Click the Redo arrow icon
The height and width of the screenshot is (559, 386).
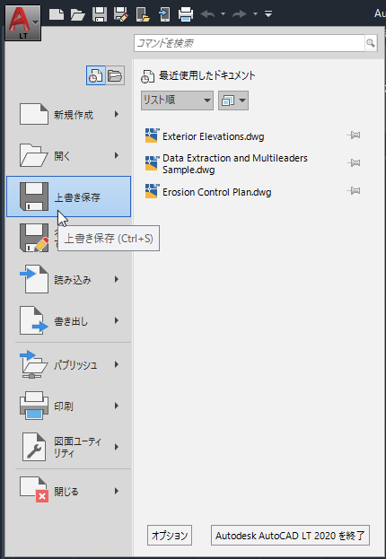pyautogui.click(x=240, y=14)
